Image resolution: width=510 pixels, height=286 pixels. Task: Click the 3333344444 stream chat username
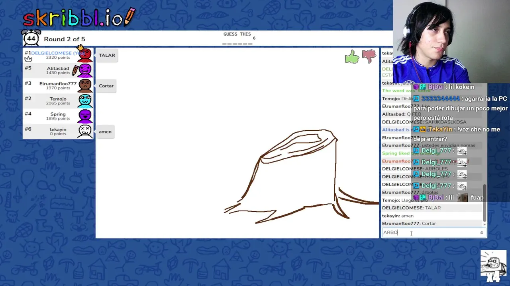[x=440, y=99]
